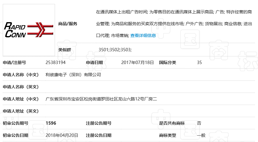Click preliminary announcement date 2018年04月20日
The height and width of the screenshot is (142, 258).
(x=62, y=135)
